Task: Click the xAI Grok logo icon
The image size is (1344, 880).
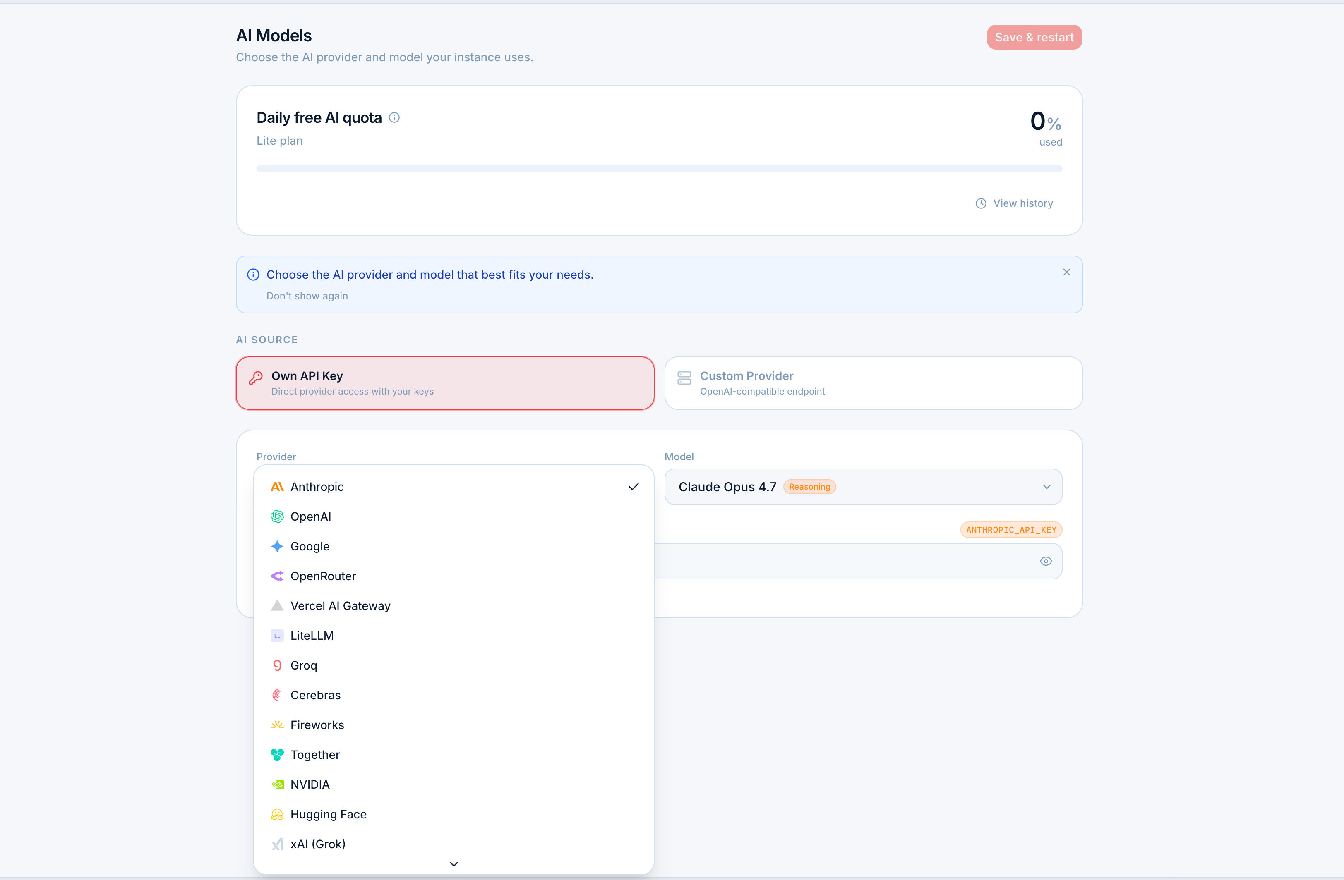Action: [277, 844]
